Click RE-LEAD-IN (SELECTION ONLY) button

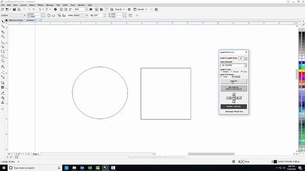pos(234,88)
